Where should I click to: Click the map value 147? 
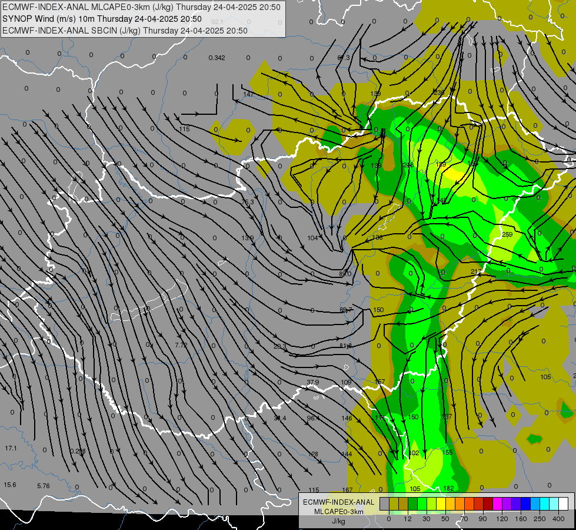click(x=249, y=94)
